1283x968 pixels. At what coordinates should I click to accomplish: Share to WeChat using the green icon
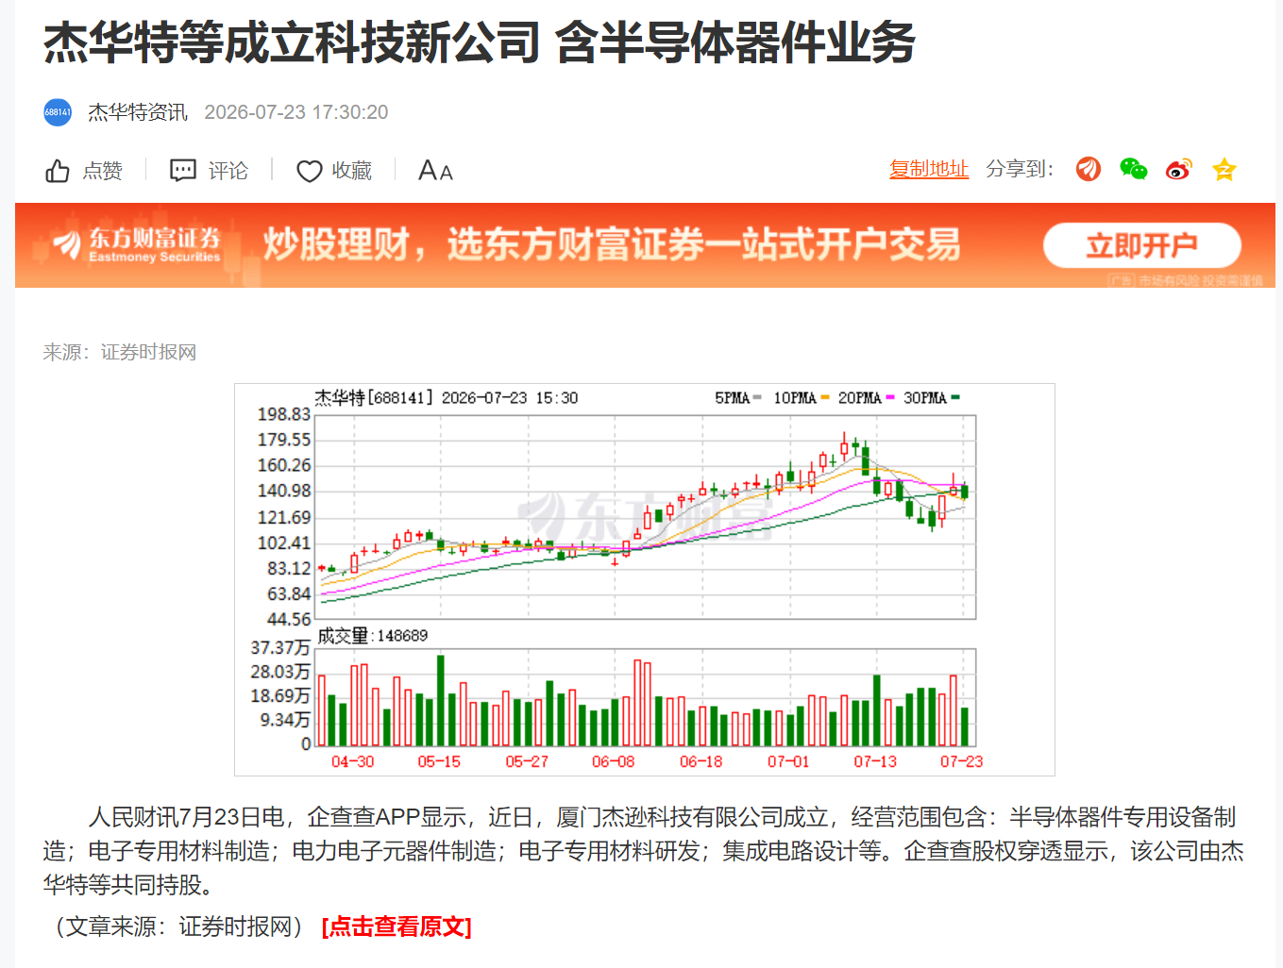1134,169
